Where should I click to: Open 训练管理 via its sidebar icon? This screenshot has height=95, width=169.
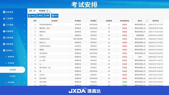4,38
